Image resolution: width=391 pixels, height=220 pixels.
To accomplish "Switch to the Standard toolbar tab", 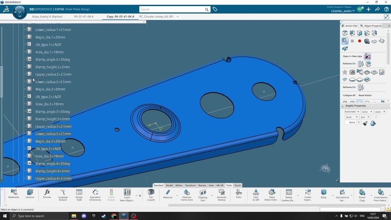I will click(158, 185).
